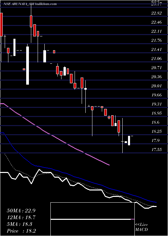Select the 21.41 price level label

tap(157, 50)
